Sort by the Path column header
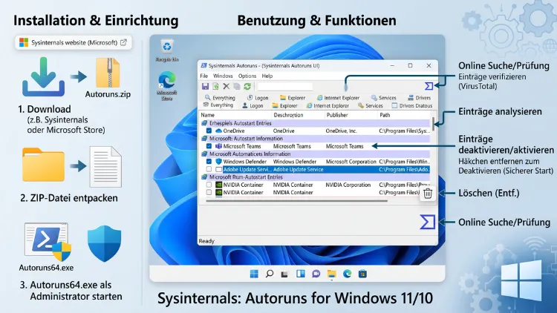557x313 pixels. pyautogui.click(x=385, y=115)
